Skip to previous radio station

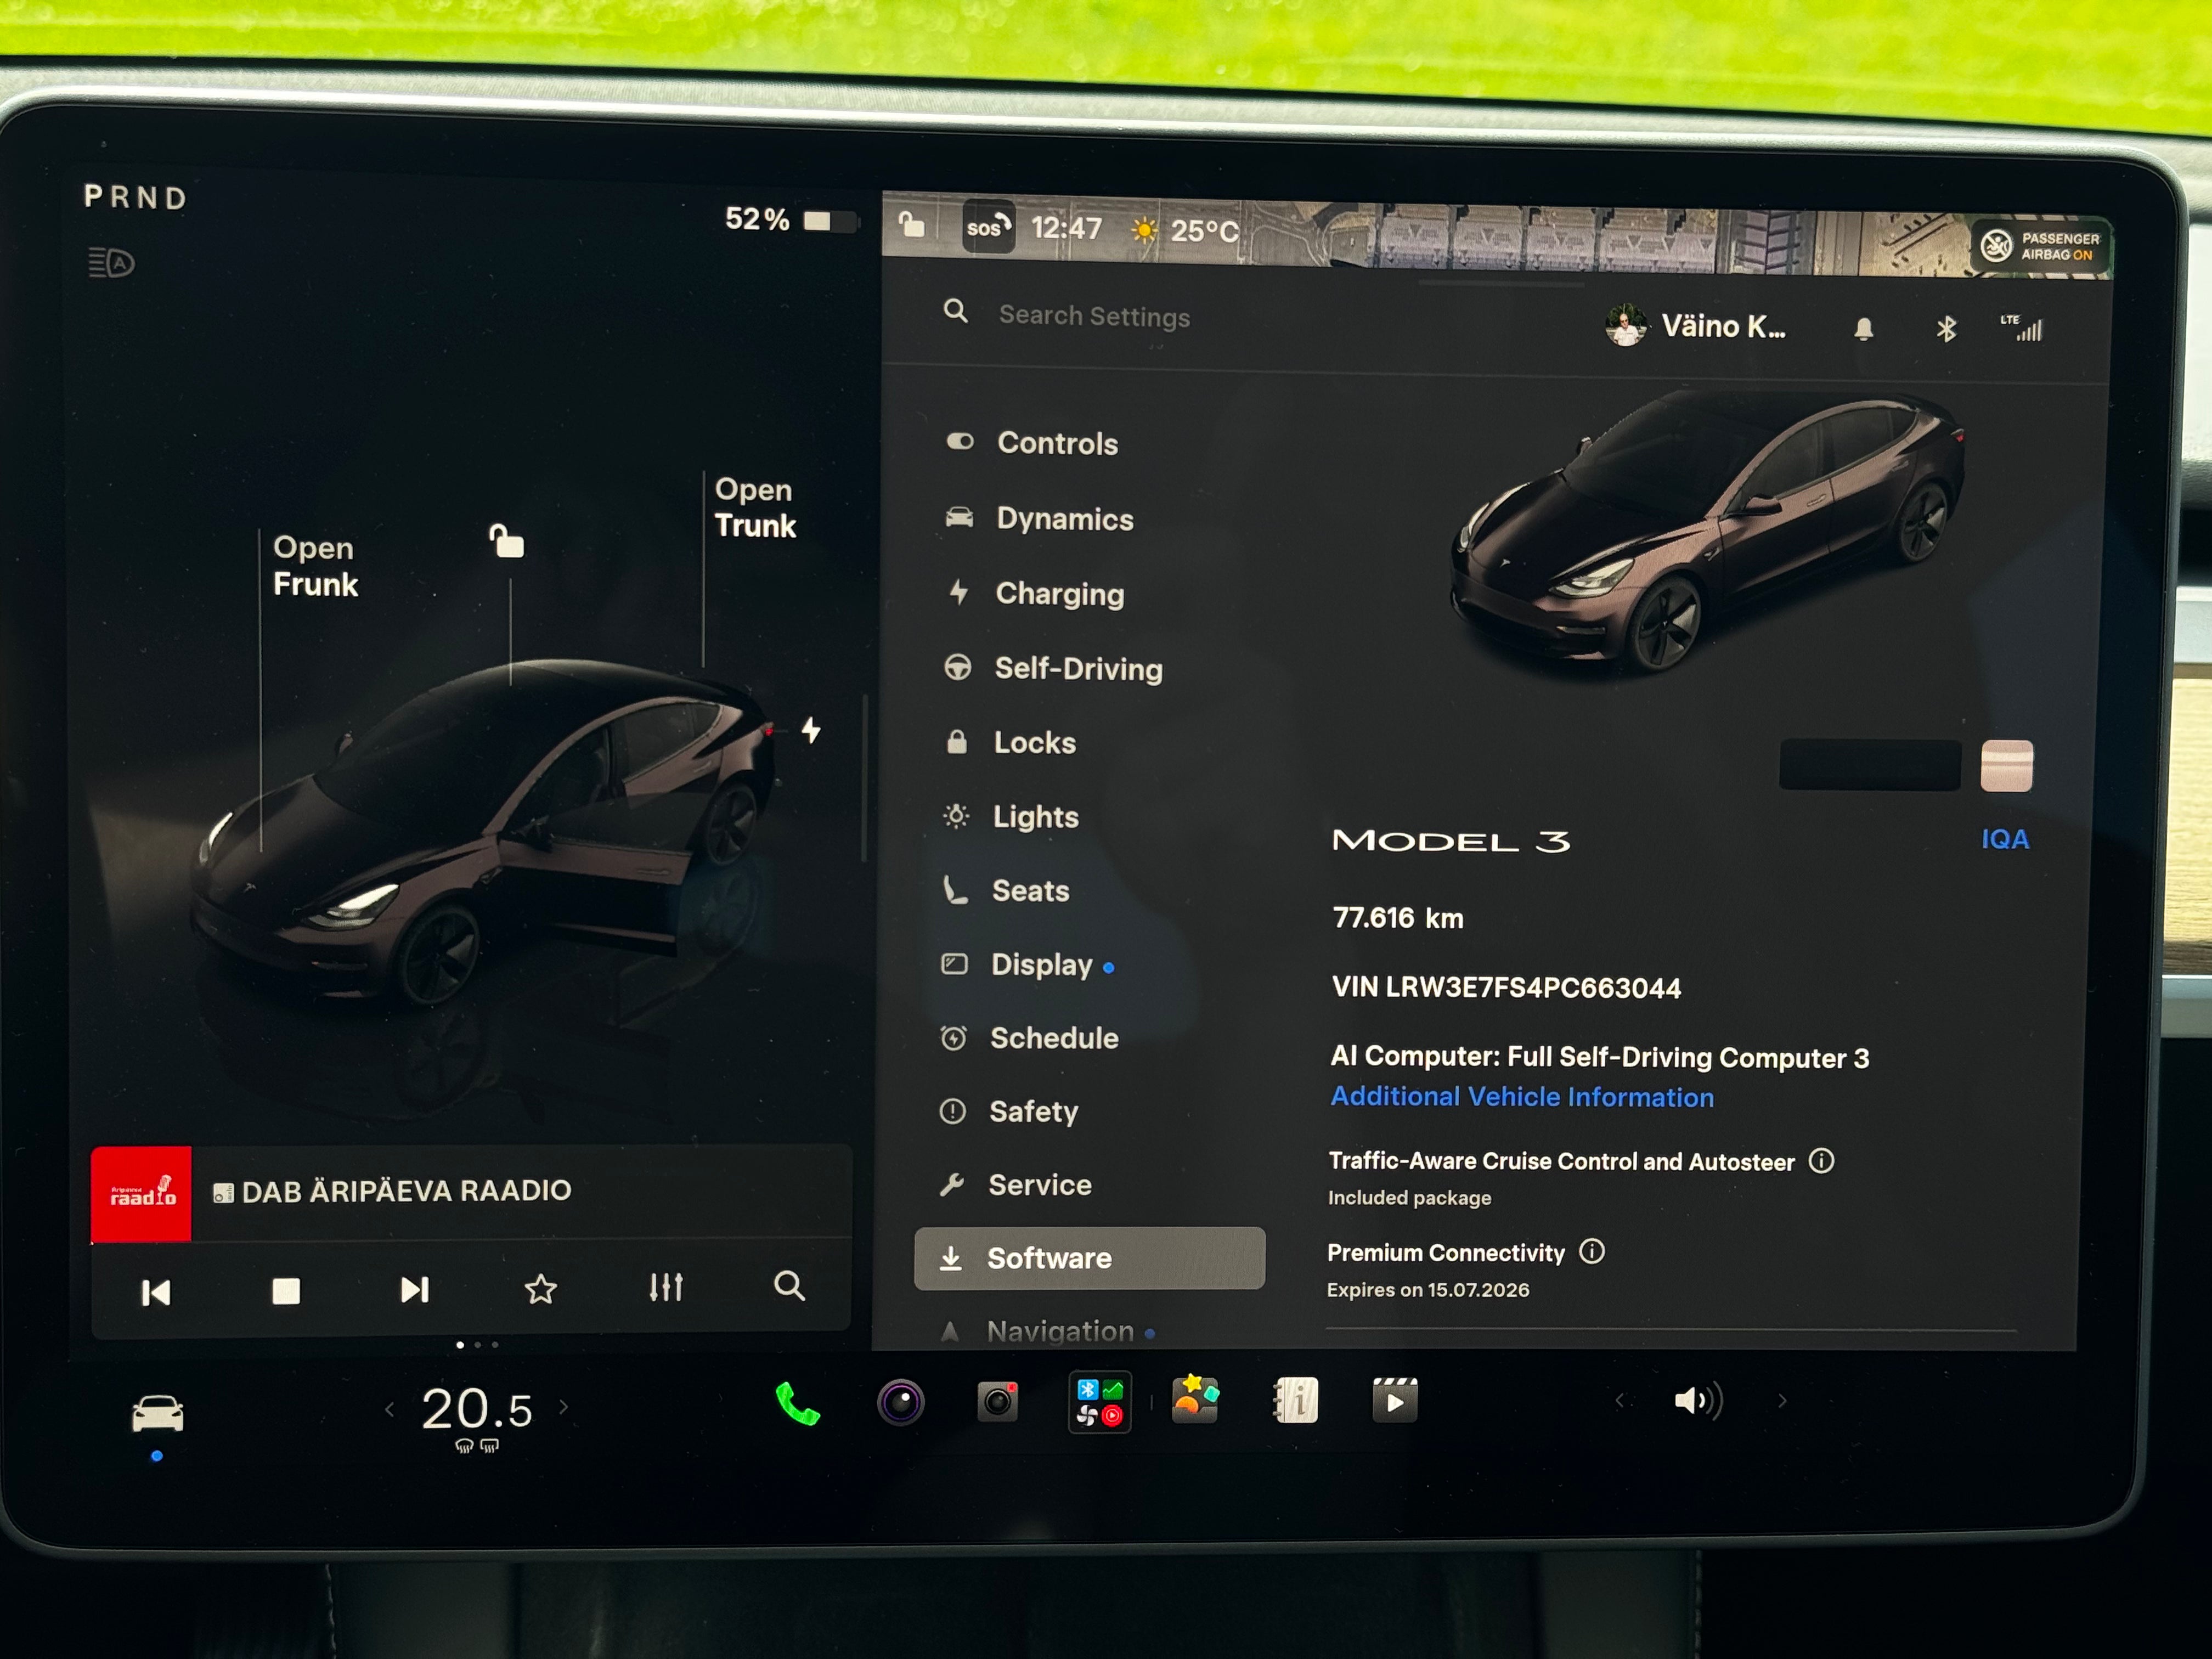[156, 1292]
